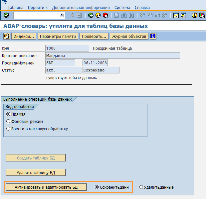
Task: Choose Ввести в массовую обработку option
Action: coord(9,129)
